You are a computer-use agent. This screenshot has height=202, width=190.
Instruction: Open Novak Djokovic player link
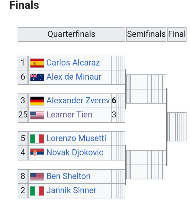point(75,153)
